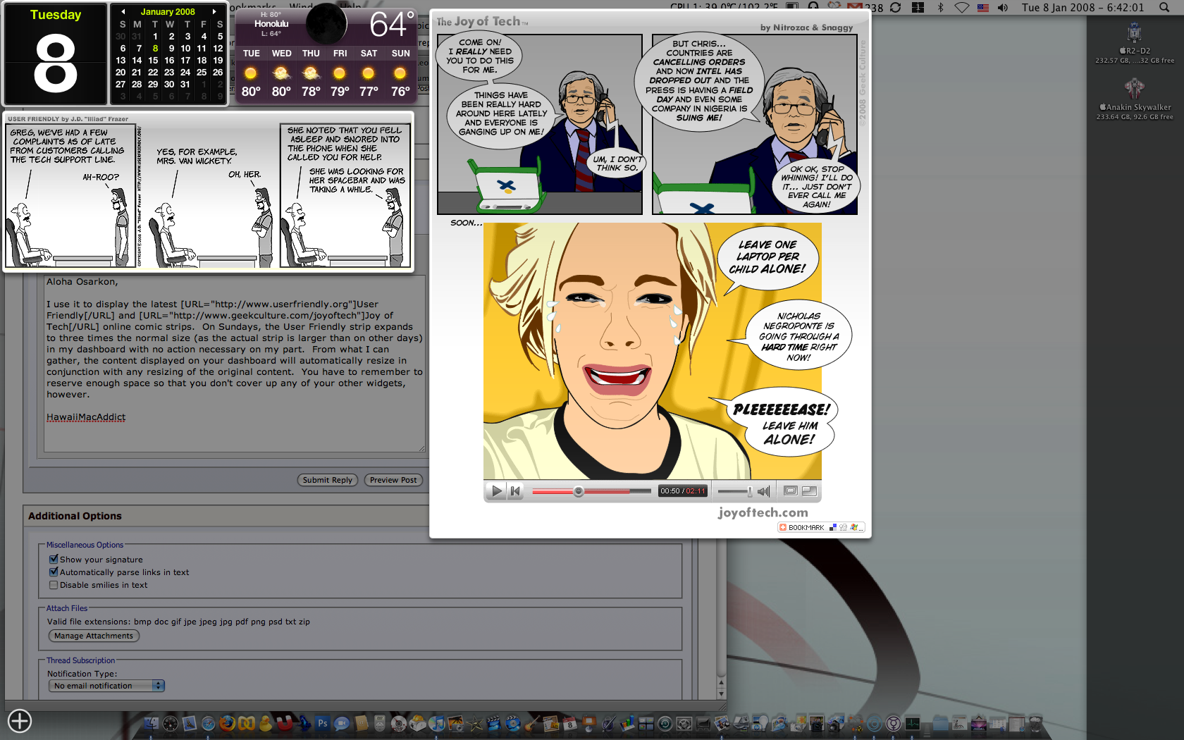
Task: Toggle the Show your signature checkbox
Action: point(54,560)
